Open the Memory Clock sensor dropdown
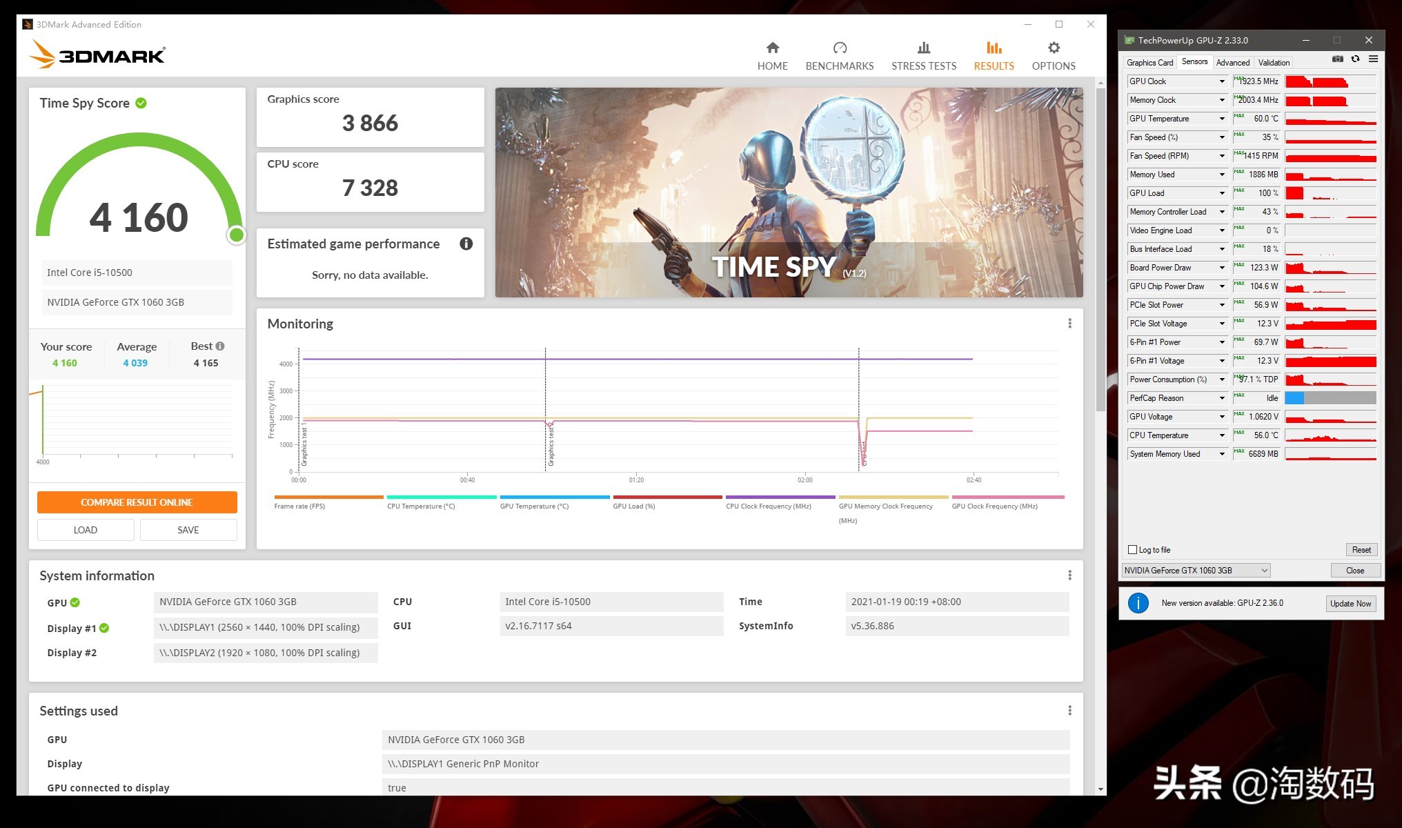The image size is (1402, 828). 1222,100
